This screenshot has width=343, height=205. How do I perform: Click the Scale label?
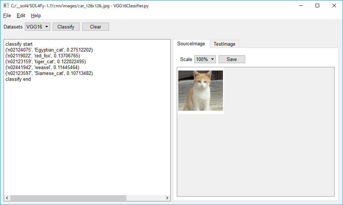click(186, 60)
